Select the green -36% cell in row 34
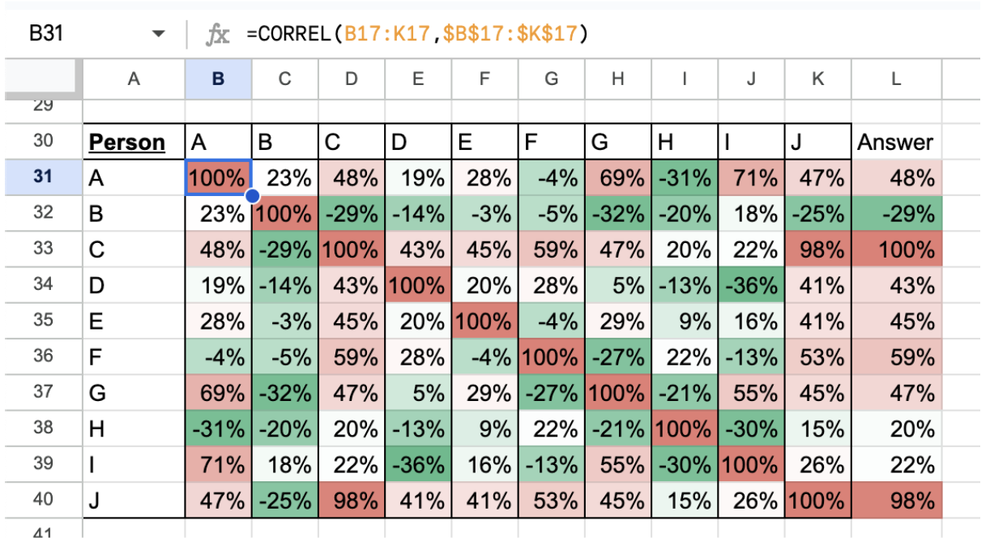The width and height of the screenshot is (990, 546). tap(752, 284)
